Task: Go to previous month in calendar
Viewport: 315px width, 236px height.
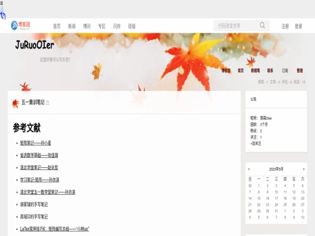Action: coord(249,169)
